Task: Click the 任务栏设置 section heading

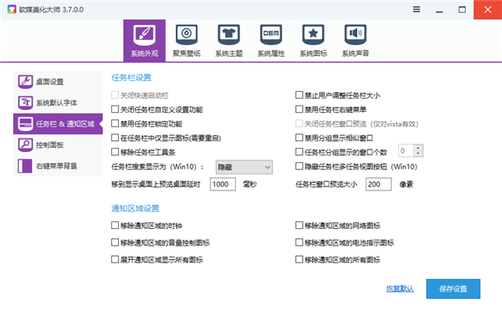Action: click(x=131, y=78)
